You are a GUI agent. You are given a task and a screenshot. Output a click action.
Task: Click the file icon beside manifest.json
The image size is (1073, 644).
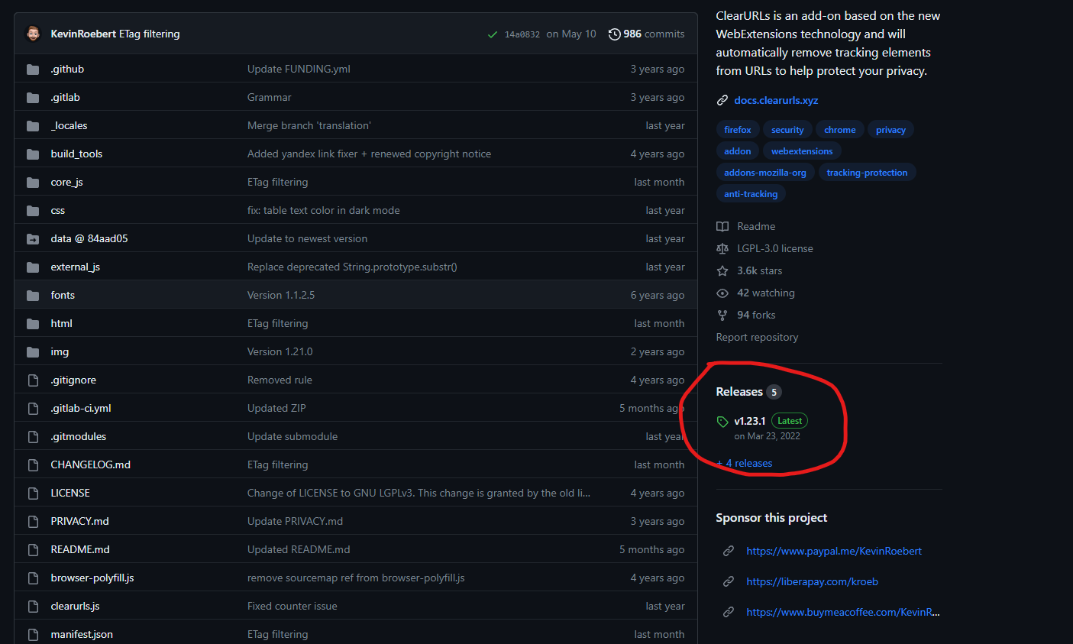33,635
